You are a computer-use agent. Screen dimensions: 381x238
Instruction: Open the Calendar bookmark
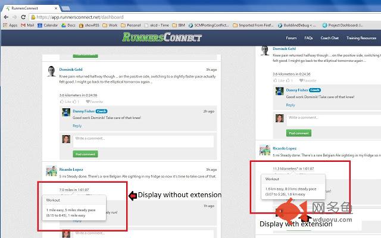coord(48,25)
